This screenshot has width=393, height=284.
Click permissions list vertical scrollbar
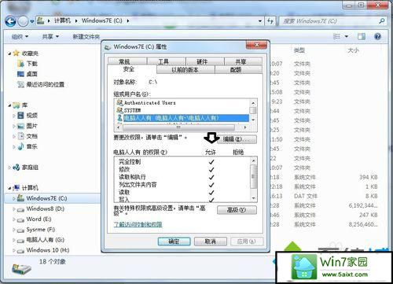253,177
